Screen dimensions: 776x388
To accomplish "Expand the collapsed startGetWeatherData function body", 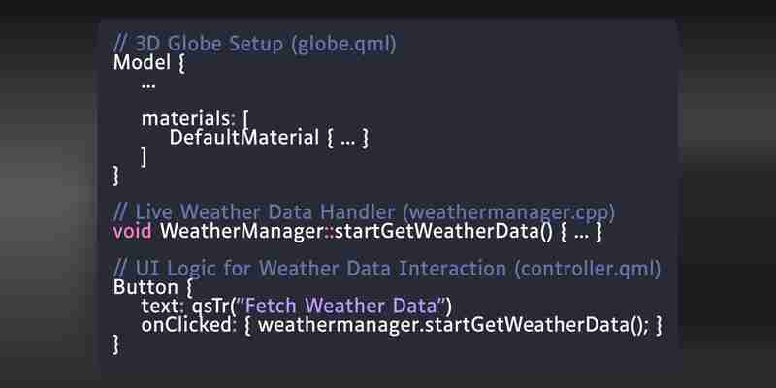I will [x=581, y=235].
